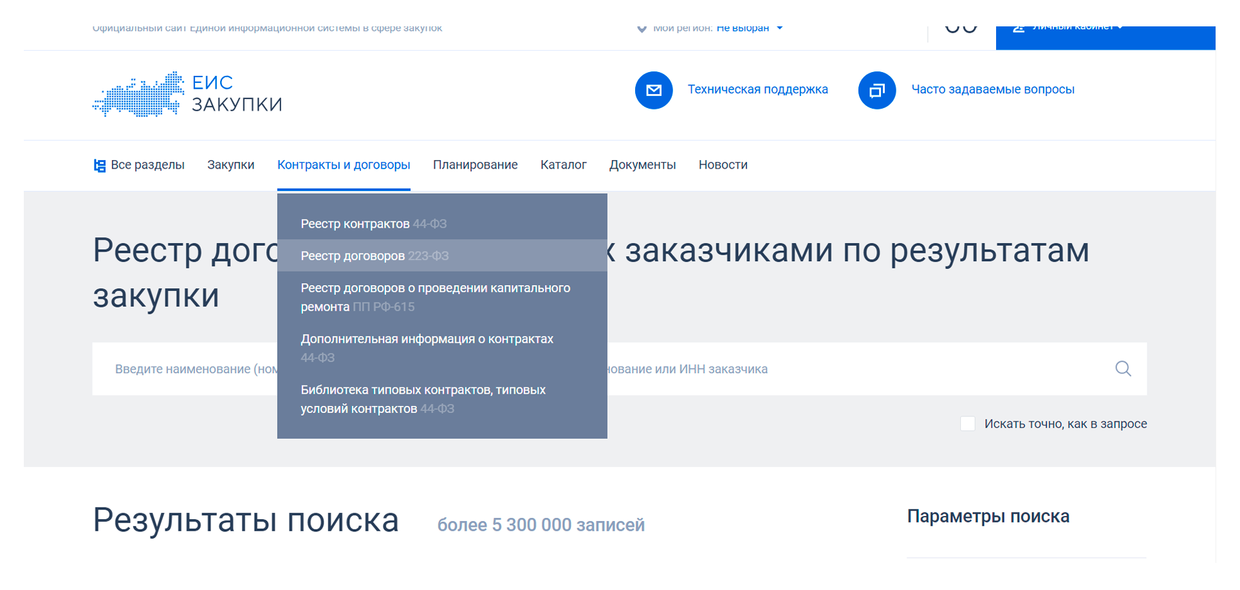Click the ЕИС ЗАКУПКИ logo text
The width and height of the screenshot is (1240, 590).
(x=237, y=93)
